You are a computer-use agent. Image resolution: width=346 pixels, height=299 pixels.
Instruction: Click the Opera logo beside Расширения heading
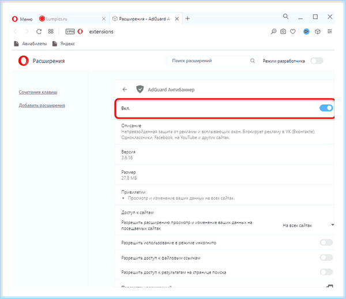24,61
